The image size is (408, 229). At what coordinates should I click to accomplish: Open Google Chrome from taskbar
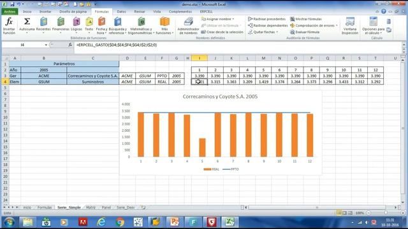coord(120,223)
